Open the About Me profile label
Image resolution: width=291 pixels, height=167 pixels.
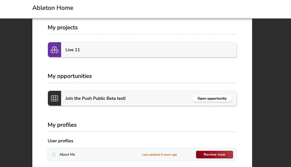67,154
